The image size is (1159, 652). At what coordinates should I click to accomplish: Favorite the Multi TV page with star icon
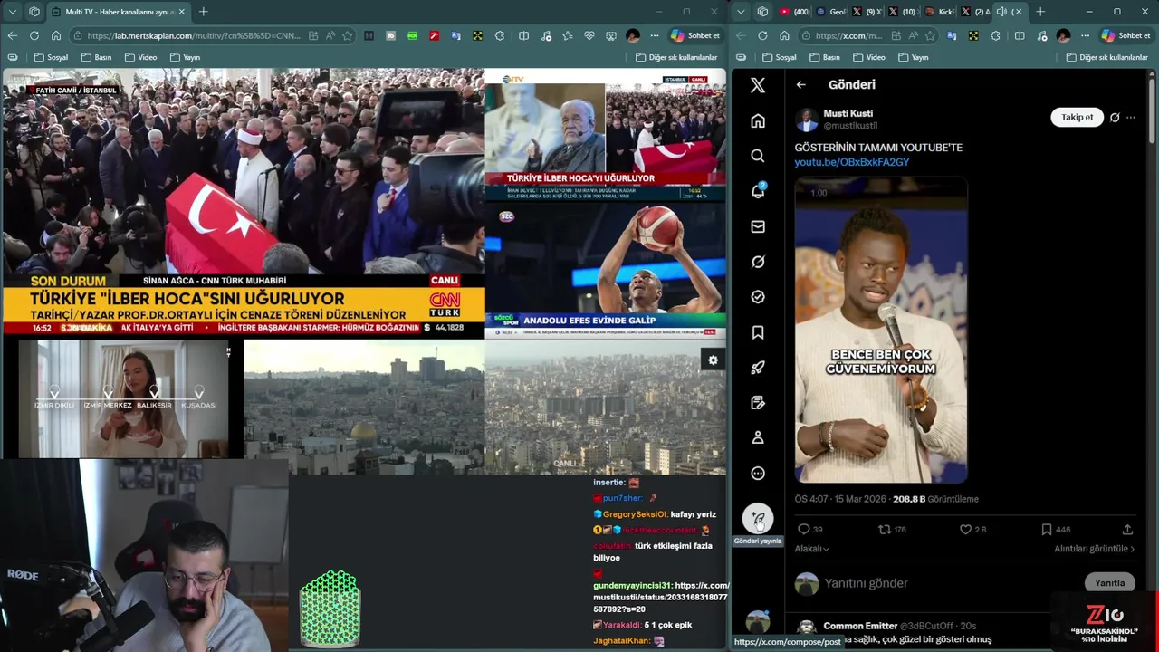click(x=347, y=35)
